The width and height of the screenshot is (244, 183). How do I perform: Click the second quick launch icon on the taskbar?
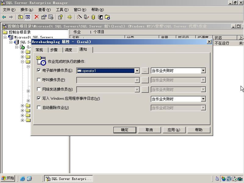click(x=29, y=178)
